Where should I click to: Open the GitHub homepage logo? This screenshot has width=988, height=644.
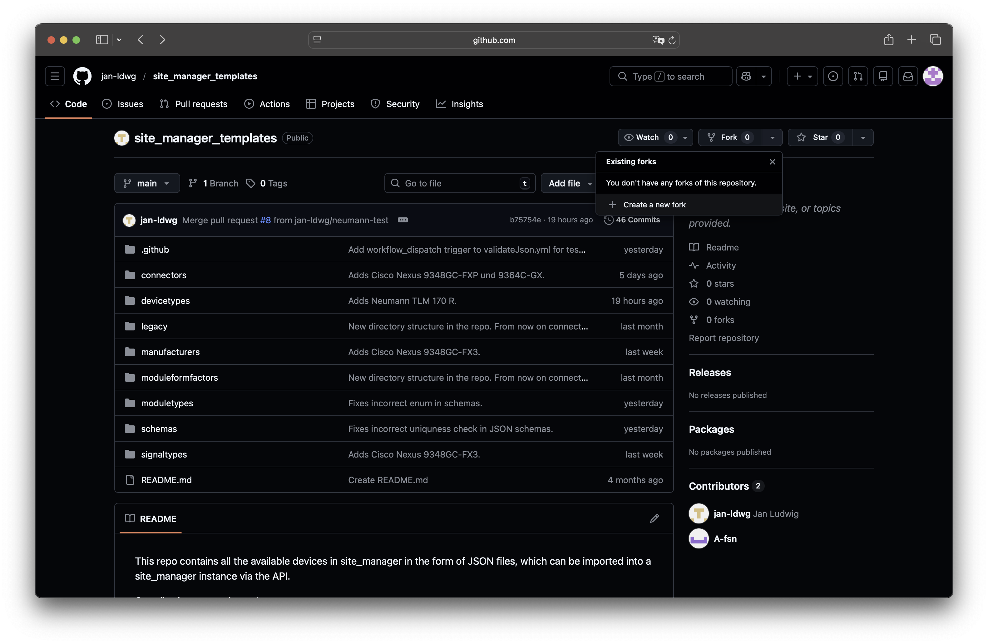(82, 77)
